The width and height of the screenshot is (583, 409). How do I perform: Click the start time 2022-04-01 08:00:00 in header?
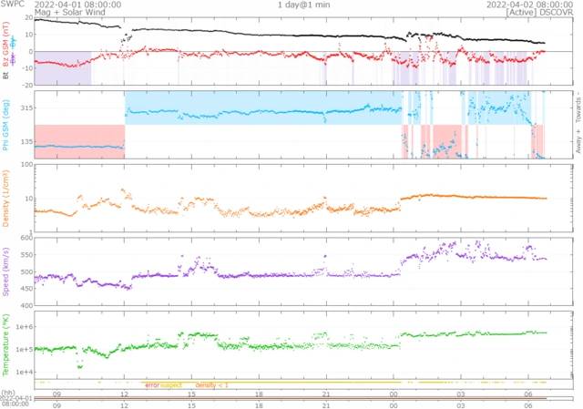(x=77, y=5)
